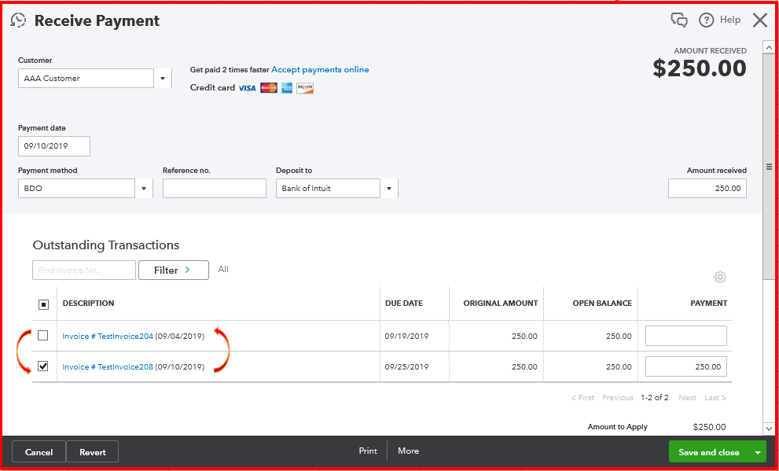Expand the Payment method dropdown arrow
This screenshot has width=779, height=471.
coord(144,189)
